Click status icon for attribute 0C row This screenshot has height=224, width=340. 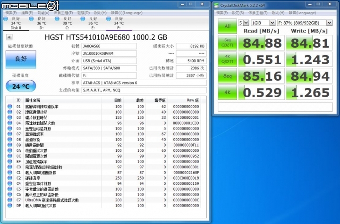tap(10, 156)
